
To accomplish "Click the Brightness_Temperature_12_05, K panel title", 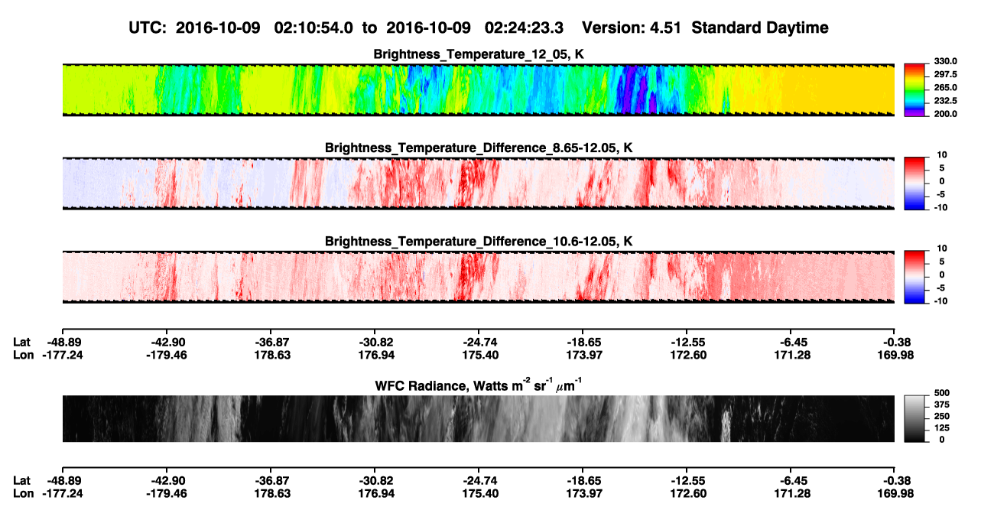I will (x=479, y=54).
